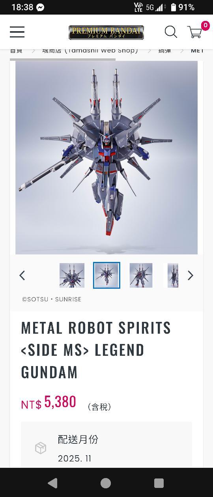Tap the cart item count badge
213x497 pixels.
pyautogui.click(x=205, y=26)
